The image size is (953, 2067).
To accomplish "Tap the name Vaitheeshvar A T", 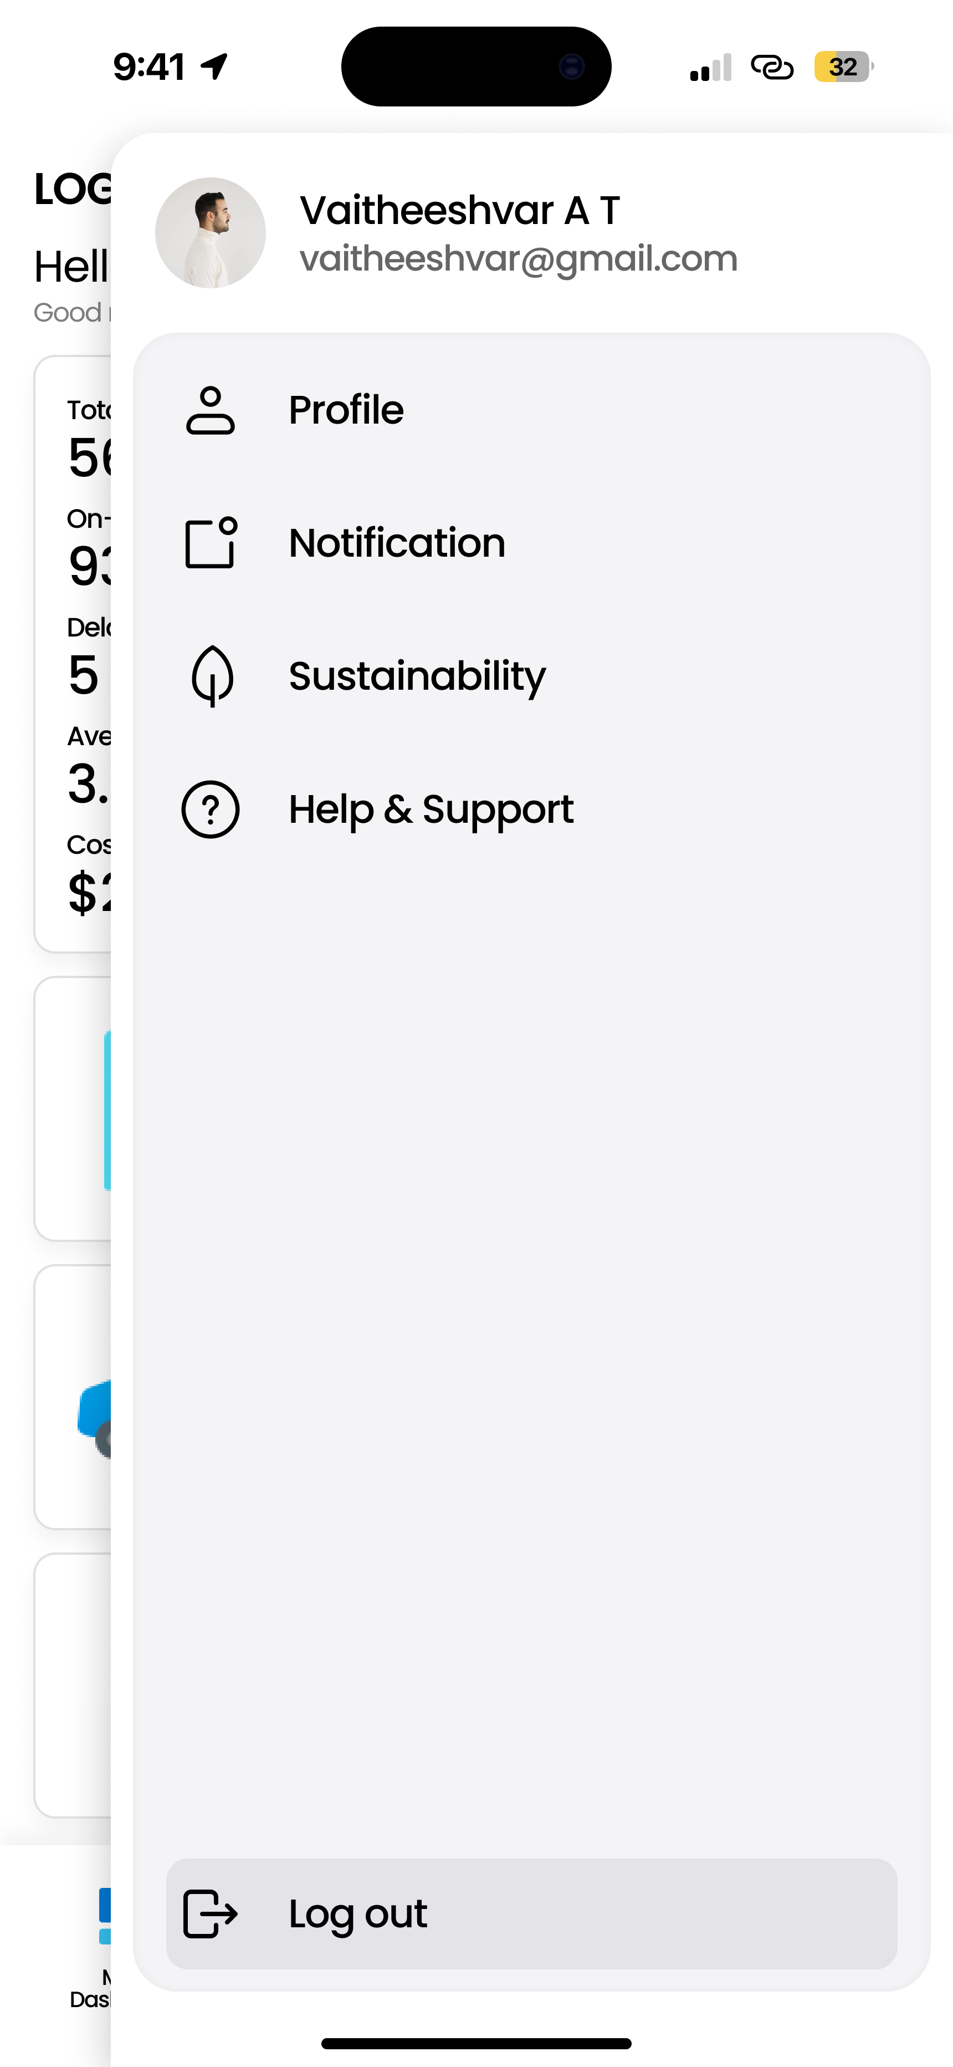I will [x=460, y=210].
